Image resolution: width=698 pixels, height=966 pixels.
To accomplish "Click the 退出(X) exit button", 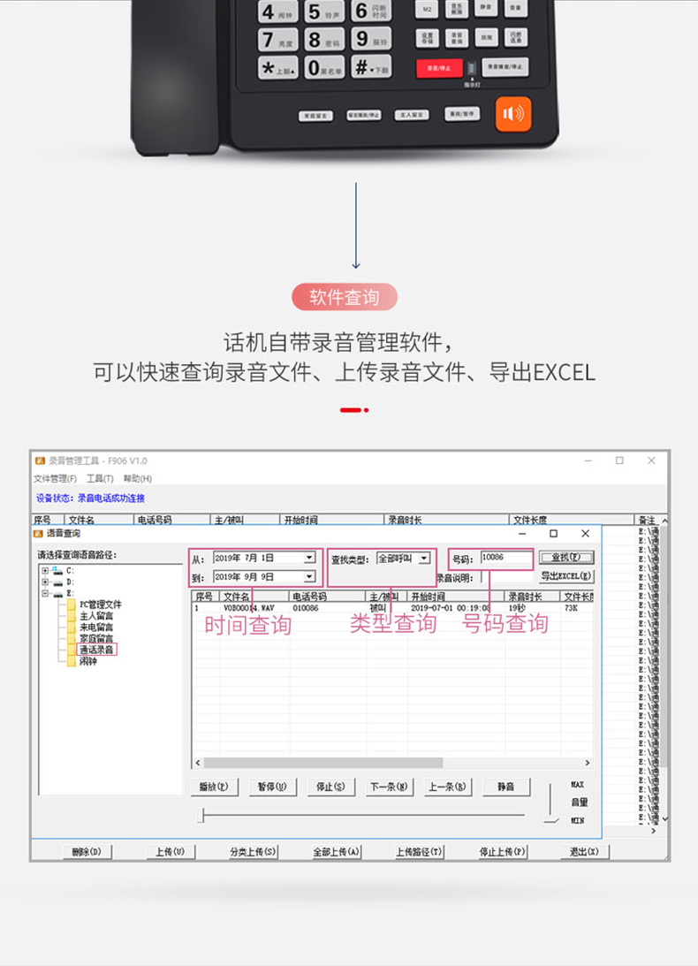I will [585, 852].
